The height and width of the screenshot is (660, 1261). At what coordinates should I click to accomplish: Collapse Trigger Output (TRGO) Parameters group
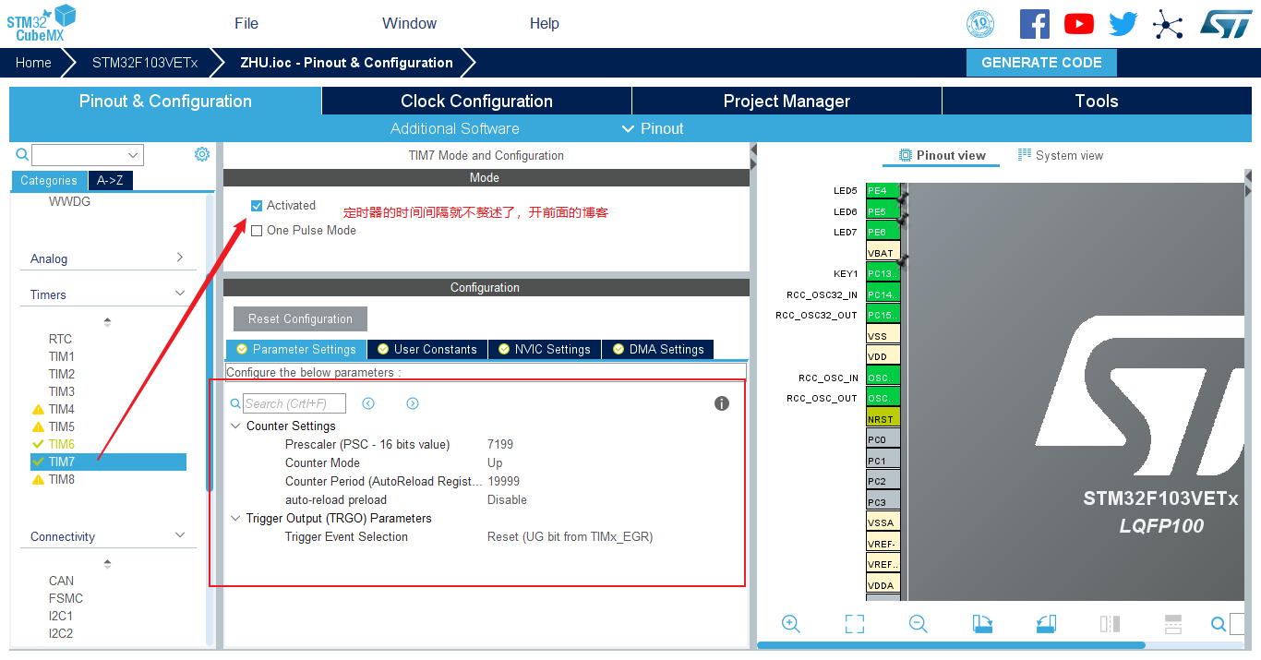pyautogui.click(x=236, y=518)
